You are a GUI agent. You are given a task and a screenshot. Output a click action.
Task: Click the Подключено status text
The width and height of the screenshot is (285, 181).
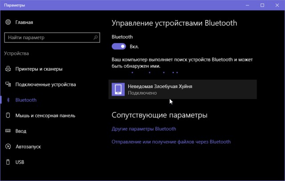point(142,93)
